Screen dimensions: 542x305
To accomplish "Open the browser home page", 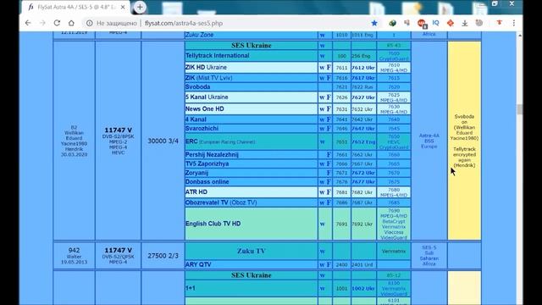I will [x=71, y=23].
